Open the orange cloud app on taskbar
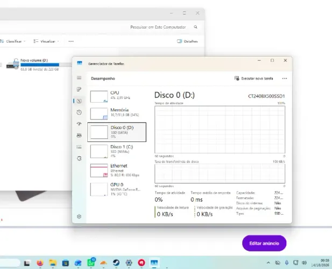The height and width of the screenshot is (269, 332). click(x=103, y=263)
